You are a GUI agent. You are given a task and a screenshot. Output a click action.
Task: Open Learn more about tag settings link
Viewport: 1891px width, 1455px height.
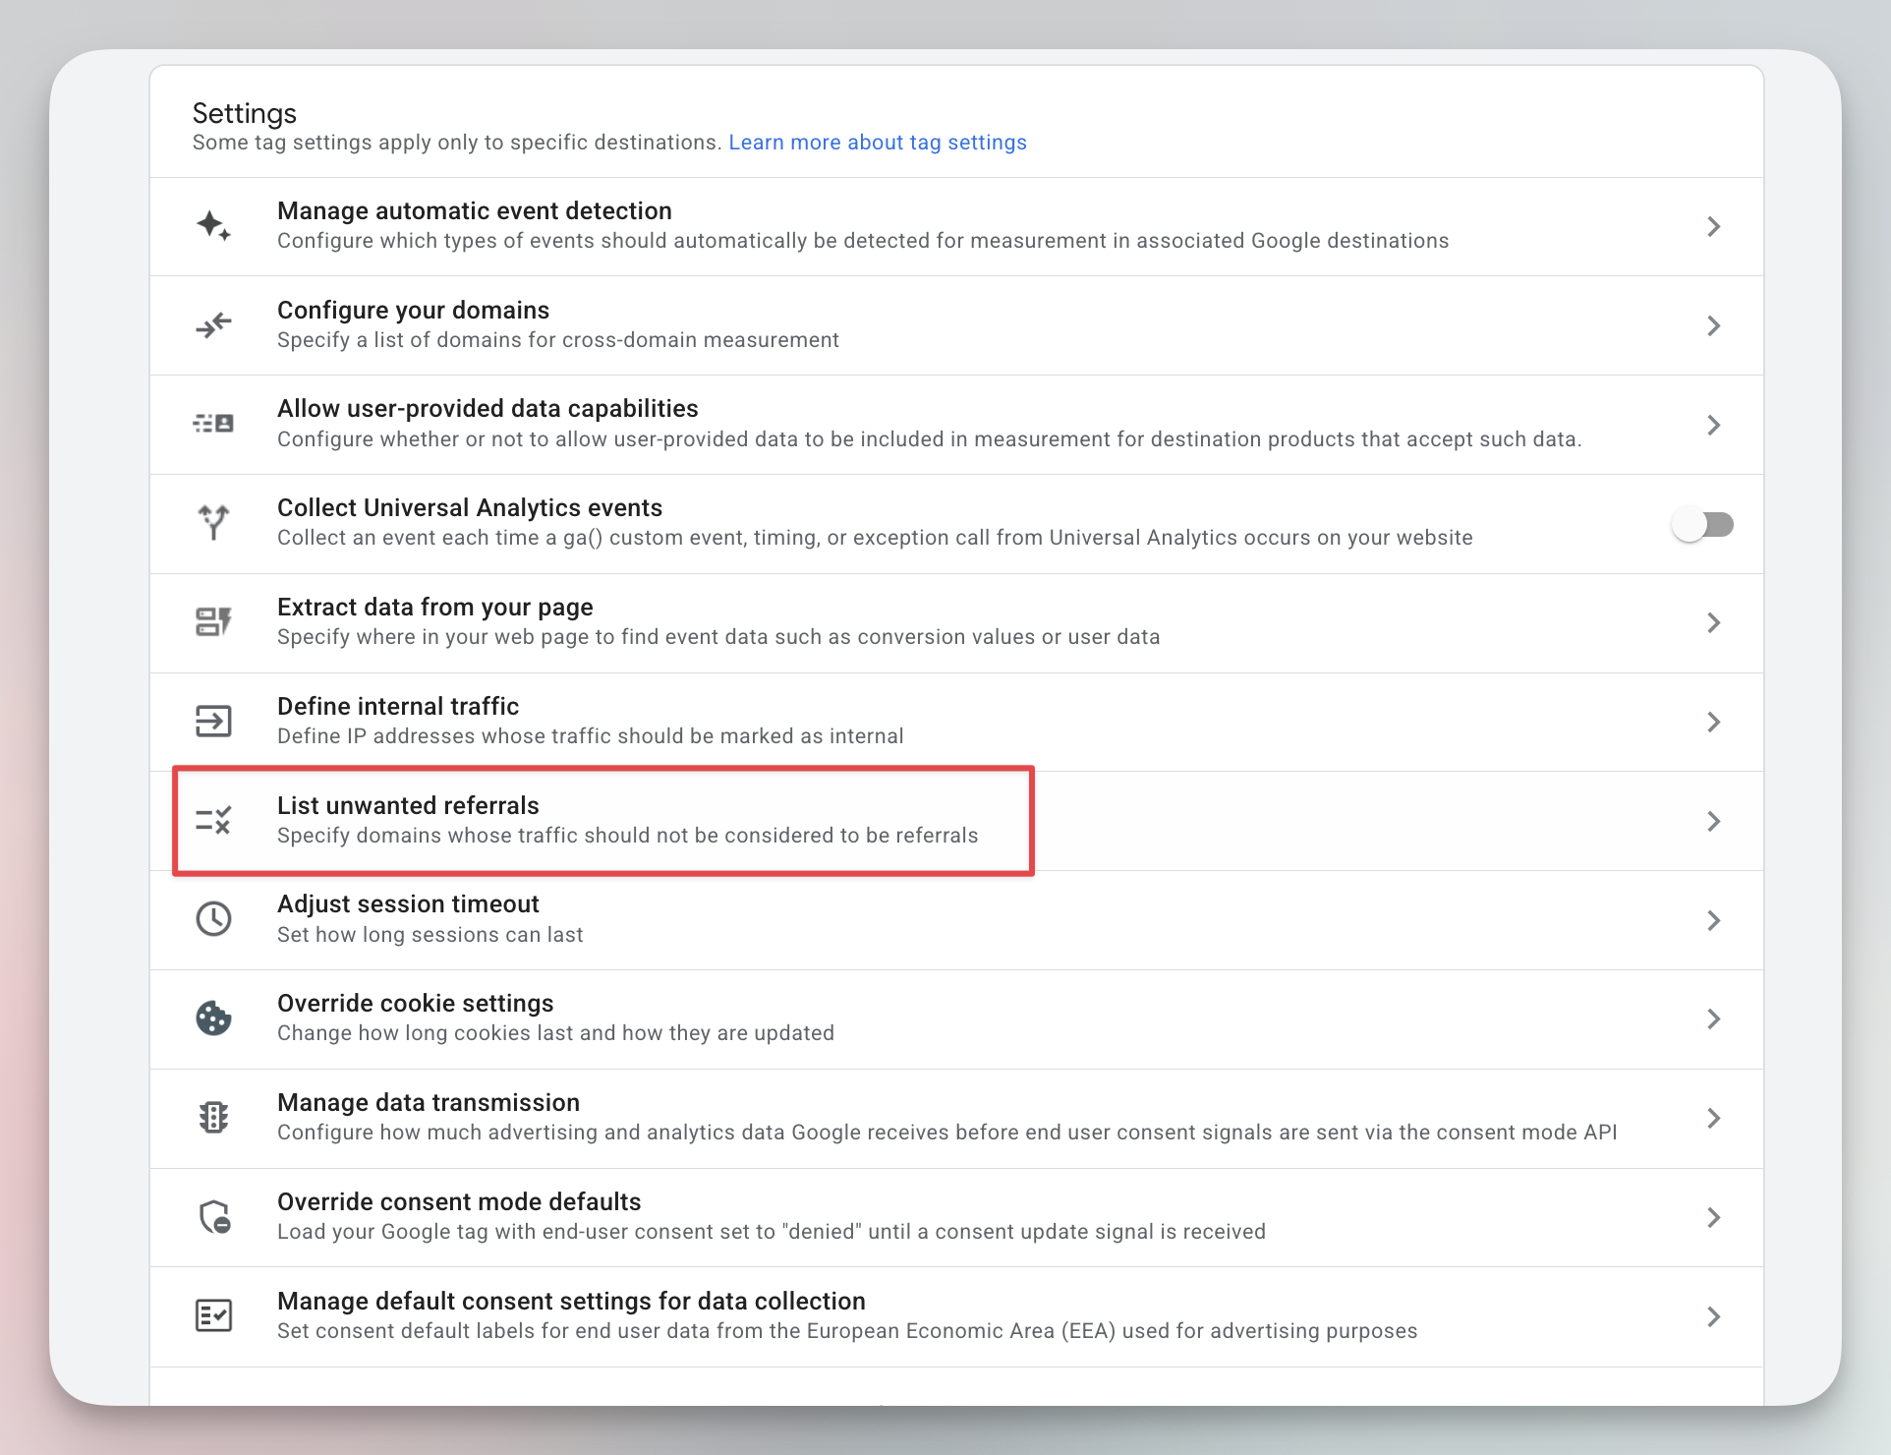(x=878, y=143)
